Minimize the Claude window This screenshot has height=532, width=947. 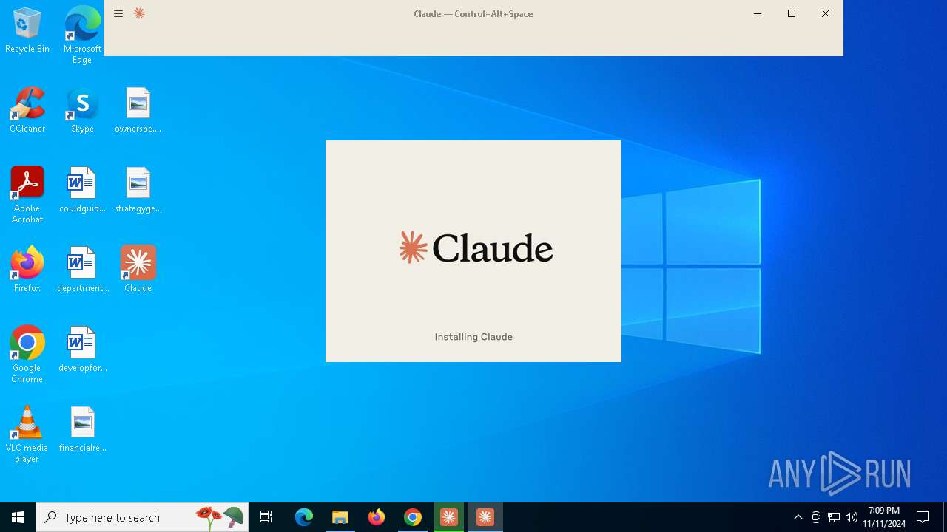[x=758, y=13]
